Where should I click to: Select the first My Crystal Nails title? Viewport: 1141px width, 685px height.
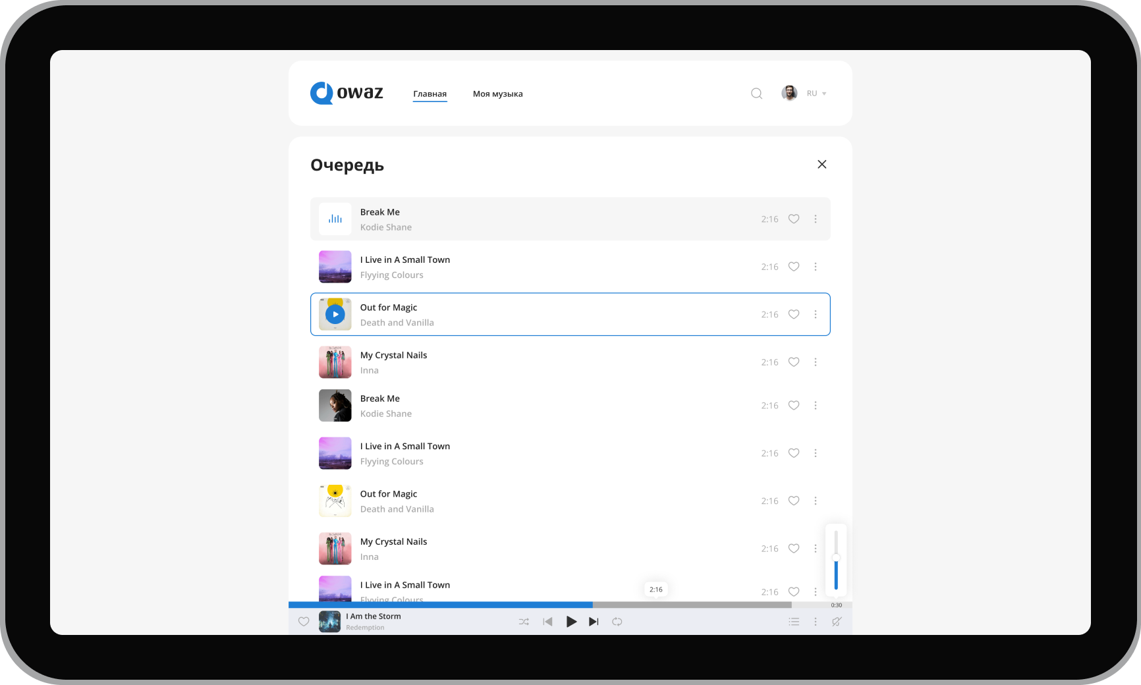(394, 355)
